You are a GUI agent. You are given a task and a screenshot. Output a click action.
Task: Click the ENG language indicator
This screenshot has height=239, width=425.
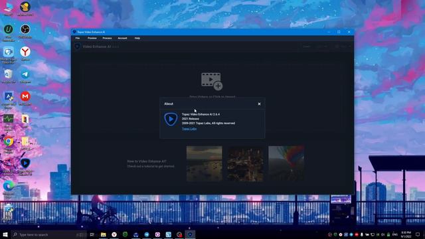click(x=395, y=234)
